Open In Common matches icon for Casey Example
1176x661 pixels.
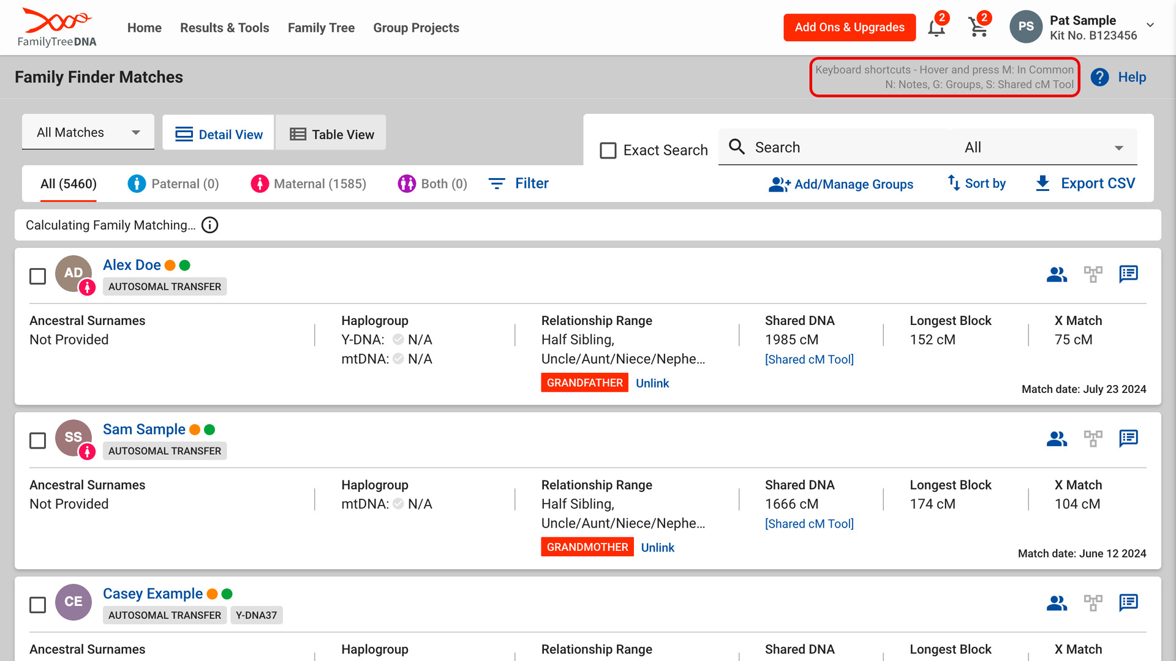(1057, 603)
